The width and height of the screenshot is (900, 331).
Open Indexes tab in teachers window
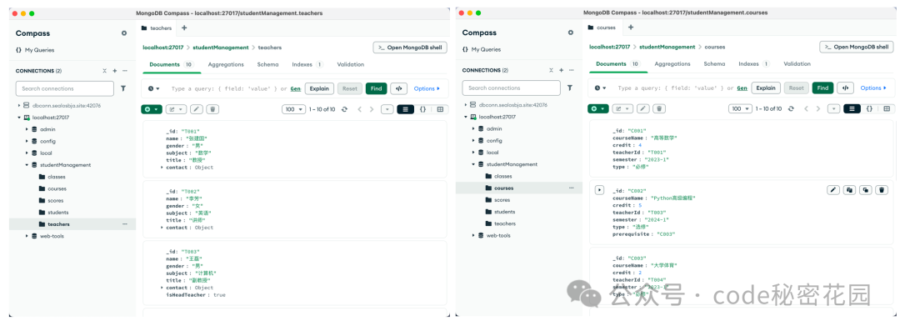[x=307, y=64]
